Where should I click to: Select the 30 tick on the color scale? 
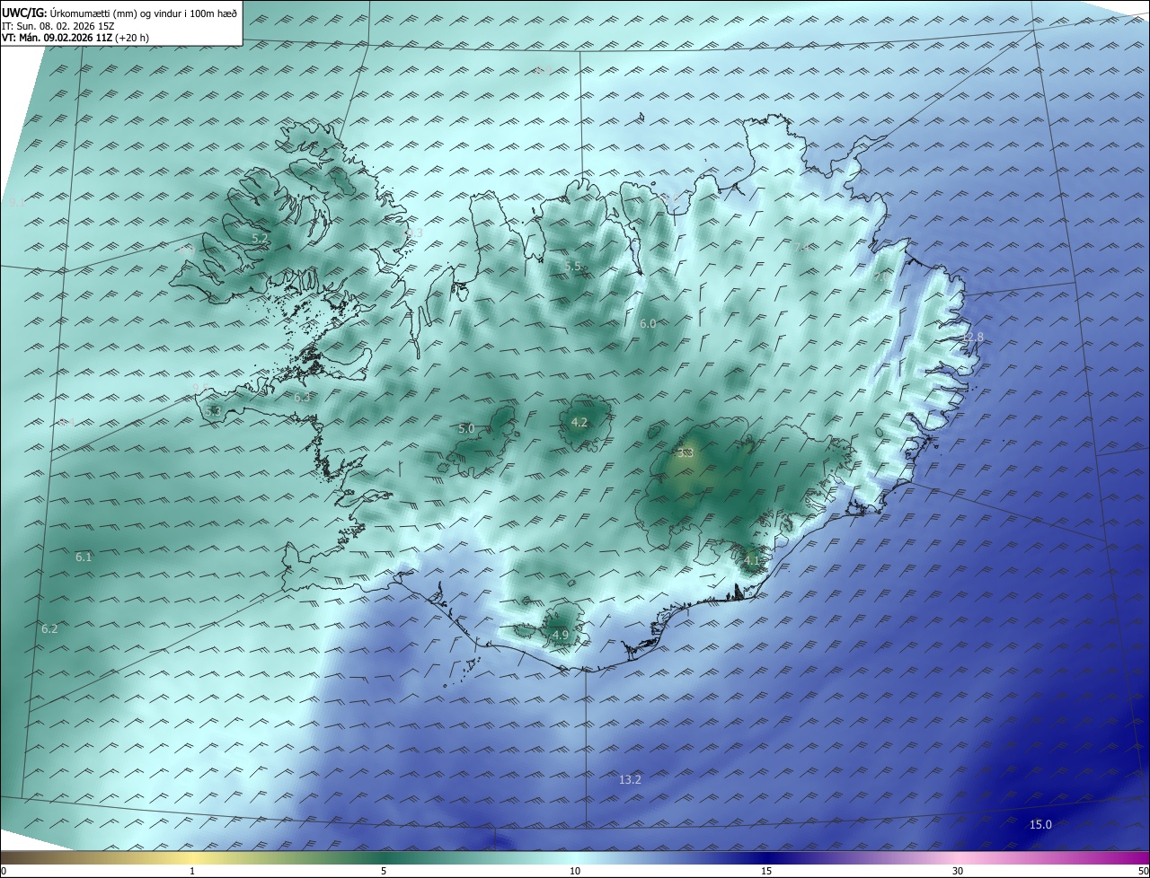click(958, 871)
